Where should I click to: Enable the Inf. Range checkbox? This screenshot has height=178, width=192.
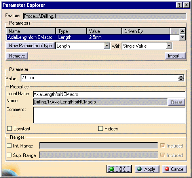point(9,145)
